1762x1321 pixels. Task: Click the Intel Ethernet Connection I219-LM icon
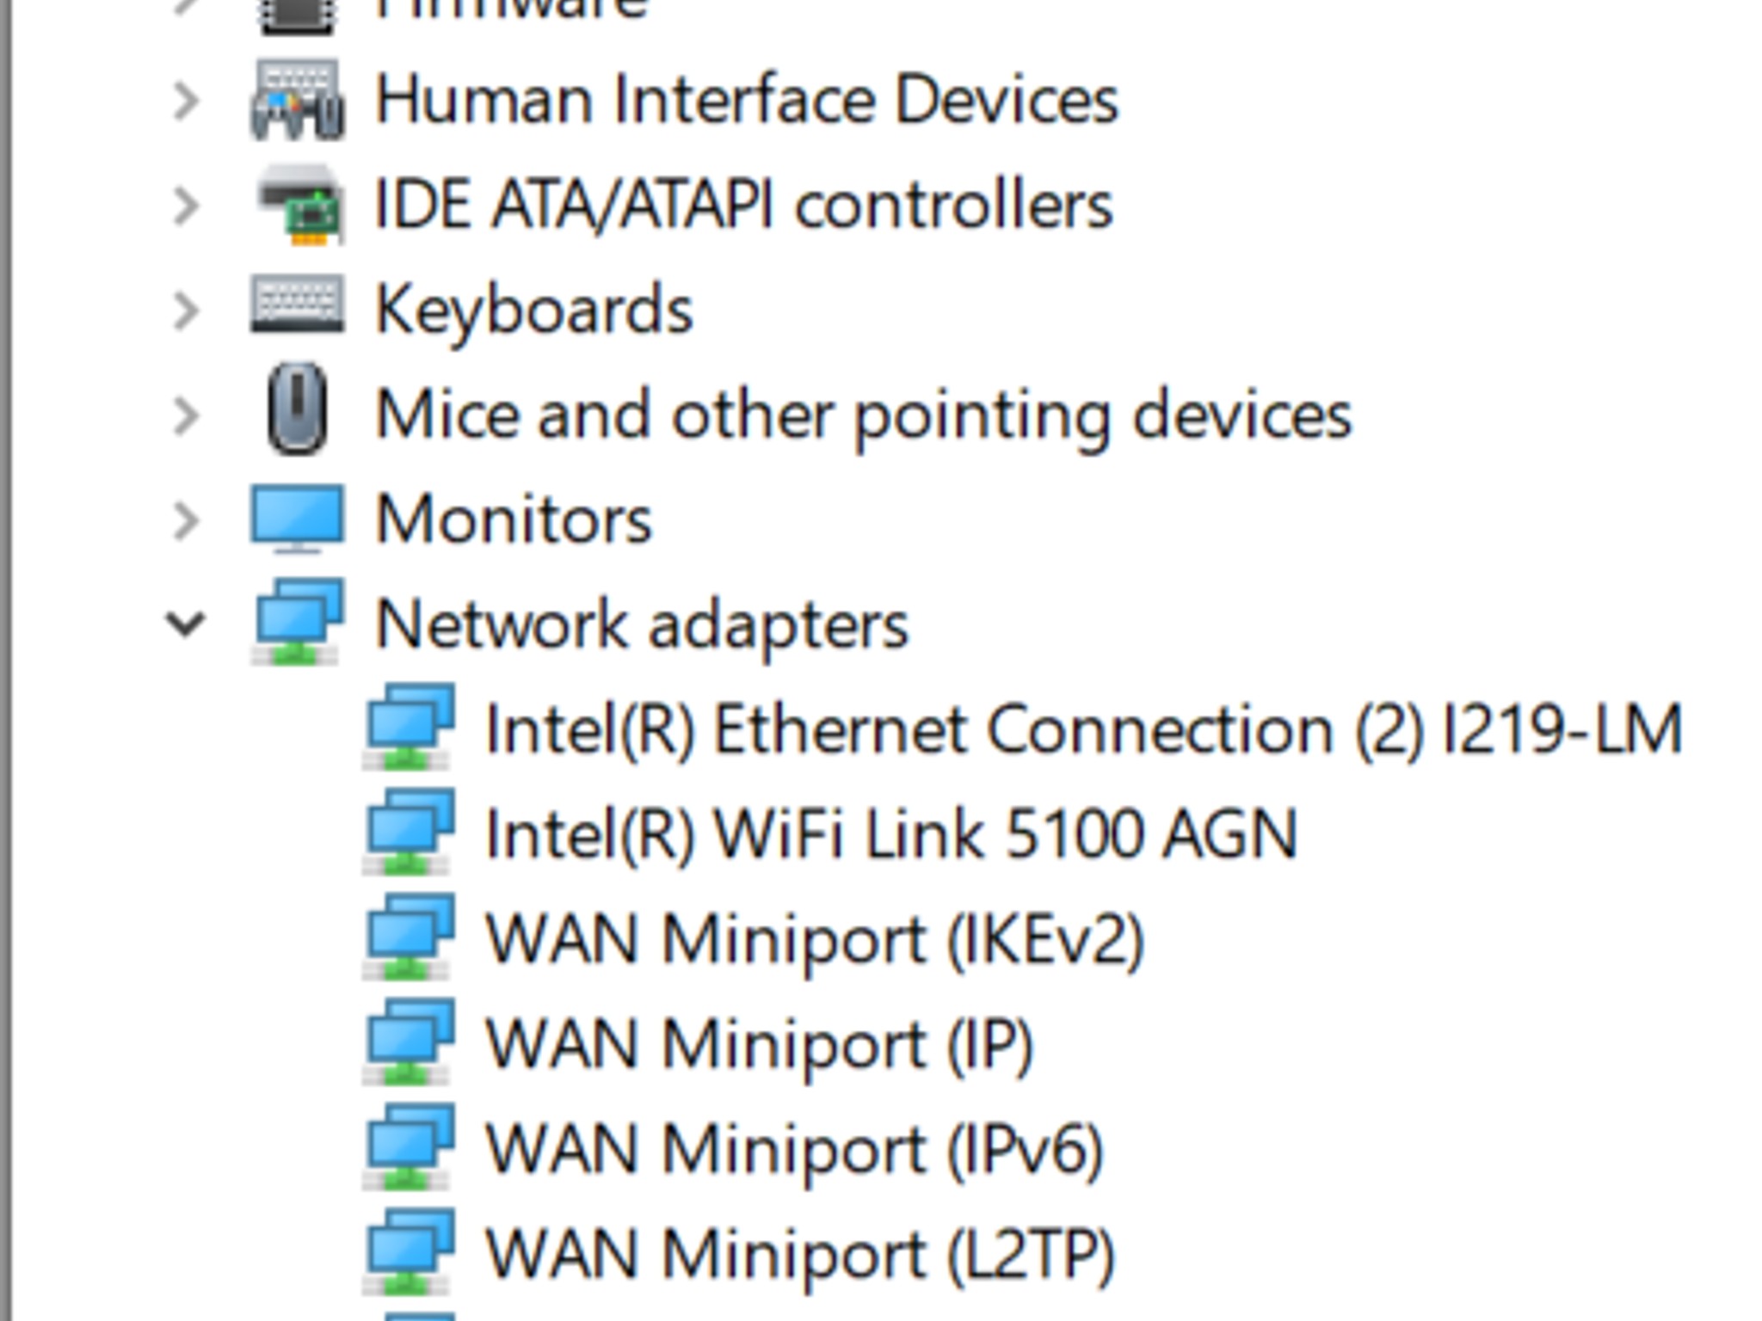pos(409,727)
